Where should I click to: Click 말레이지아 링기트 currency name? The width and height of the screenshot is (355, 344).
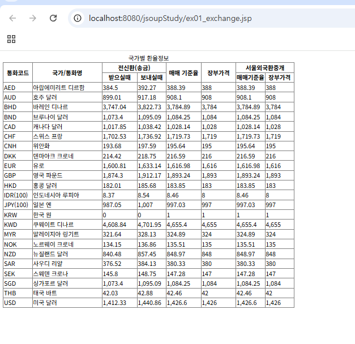pyautogui.click(x=56, y=234)
